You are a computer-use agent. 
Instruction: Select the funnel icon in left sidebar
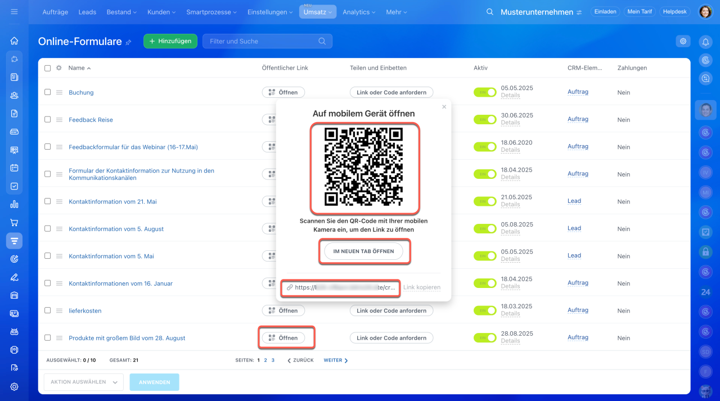(x=14, y=241)
